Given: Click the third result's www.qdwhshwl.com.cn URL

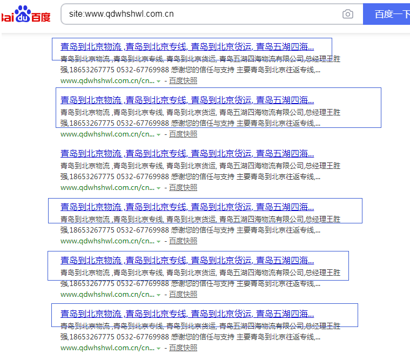Looking at the screenshot, I should pyautogui.click(x=107, y=188).
